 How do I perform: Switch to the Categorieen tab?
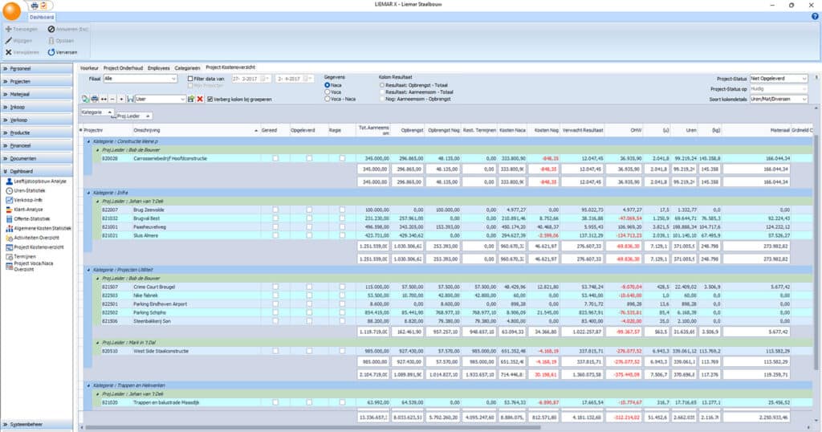[188, 67]
